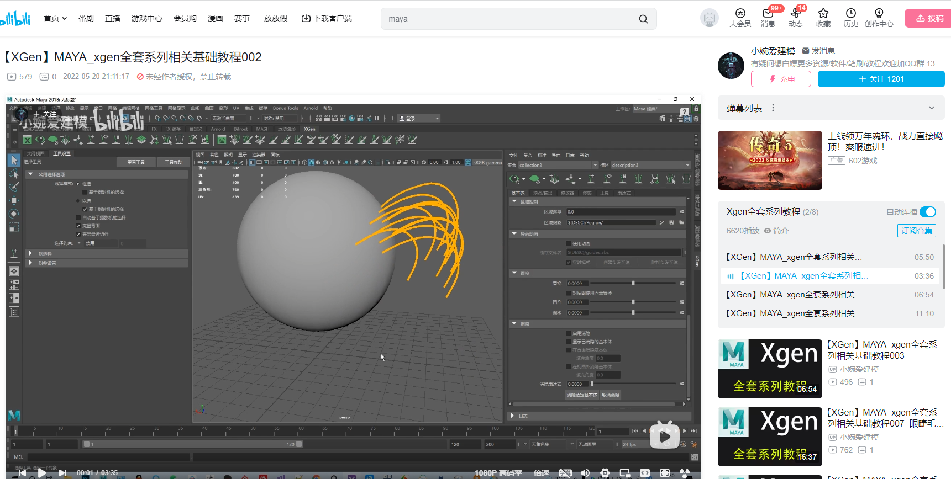Toggle the player subtitle icon
951x479 pixels.
coord(565,473)
